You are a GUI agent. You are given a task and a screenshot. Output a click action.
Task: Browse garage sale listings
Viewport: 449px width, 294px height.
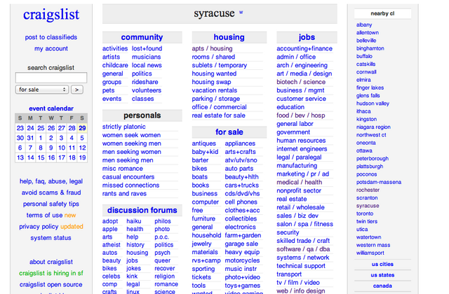coord(241,244)
